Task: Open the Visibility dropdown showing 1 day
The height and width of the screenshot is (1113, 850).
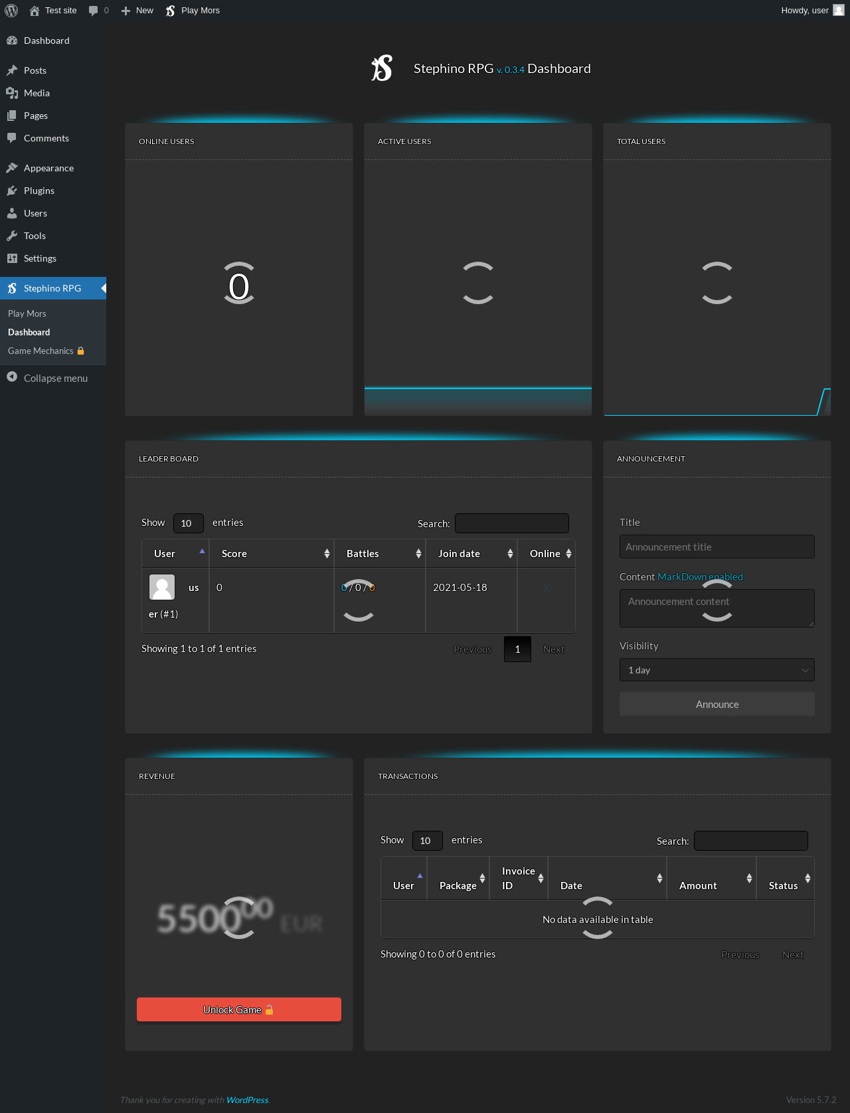Action: tap(717, 670)
